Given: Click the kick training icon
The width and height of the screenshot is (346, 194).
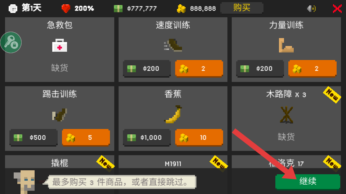Looking at the screenshot, I should click(x=59, y=115).
